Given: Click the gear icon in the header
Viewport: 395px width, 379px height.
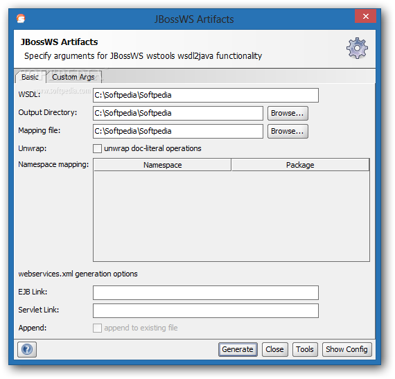Looking at the screenshot, I should (x=357, y=48).
